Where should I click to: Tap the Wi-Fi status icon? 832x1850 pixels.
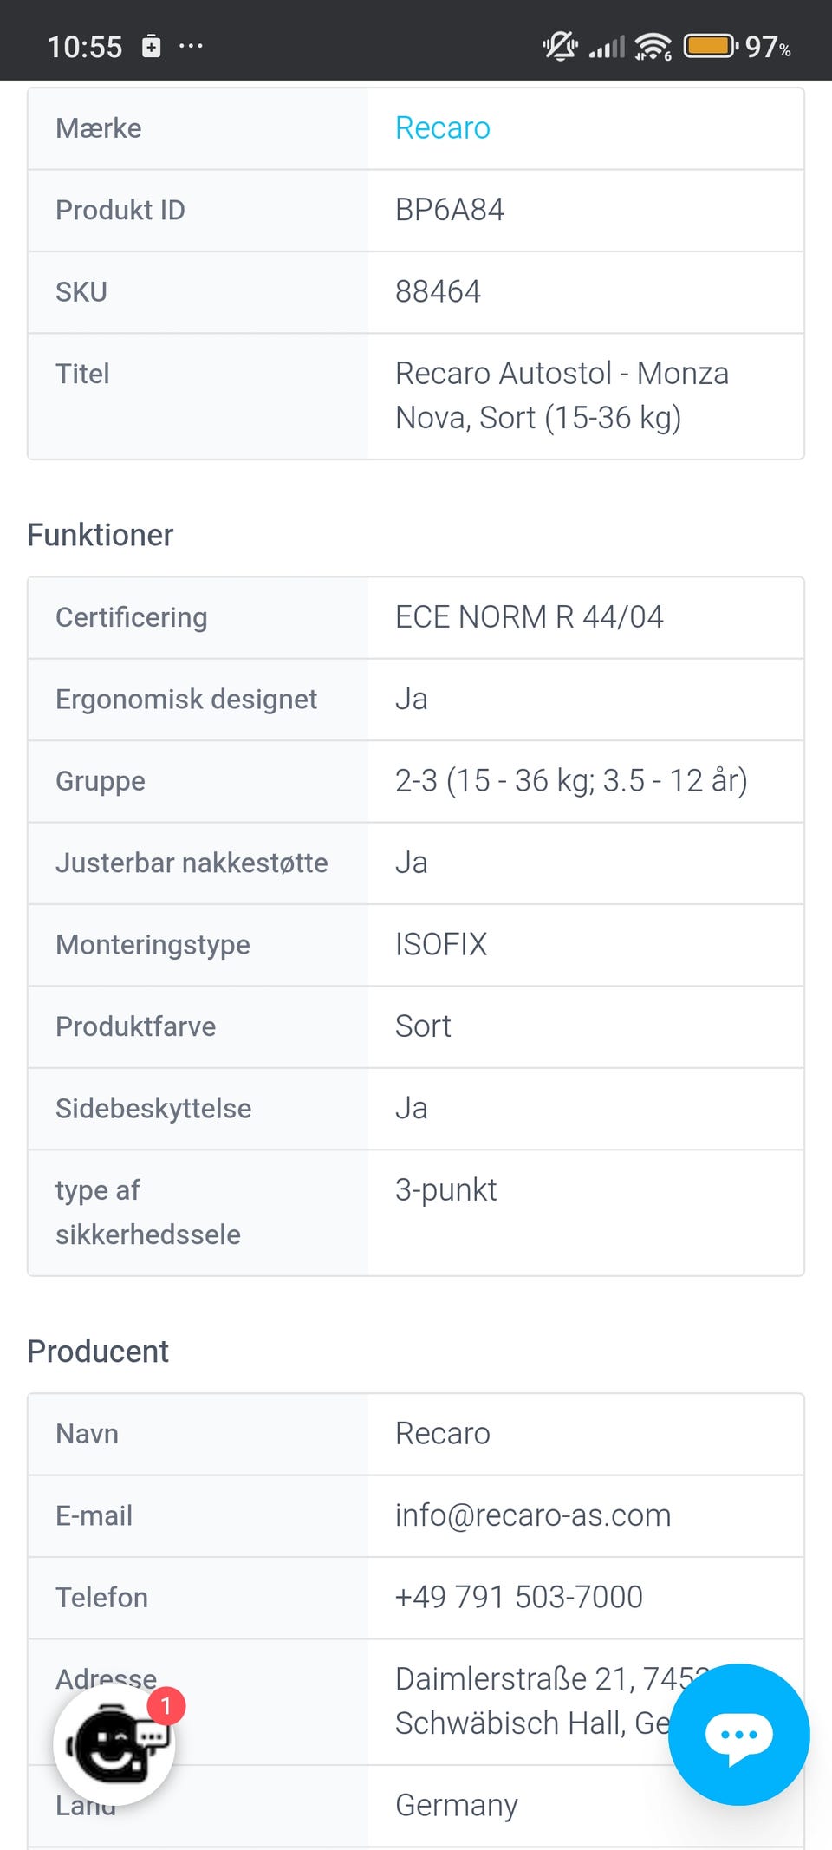[653, 46]
